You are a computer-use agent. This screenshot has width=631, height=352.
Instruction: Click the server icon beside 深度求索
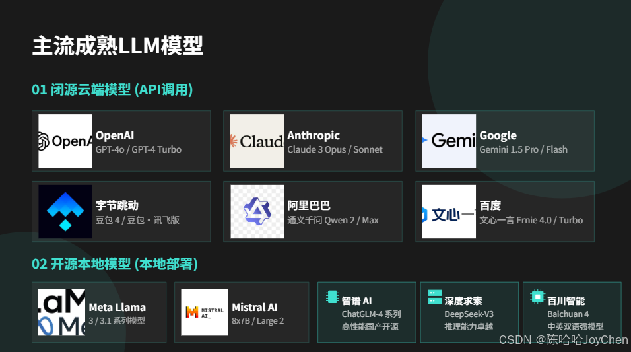click(434, 297)
